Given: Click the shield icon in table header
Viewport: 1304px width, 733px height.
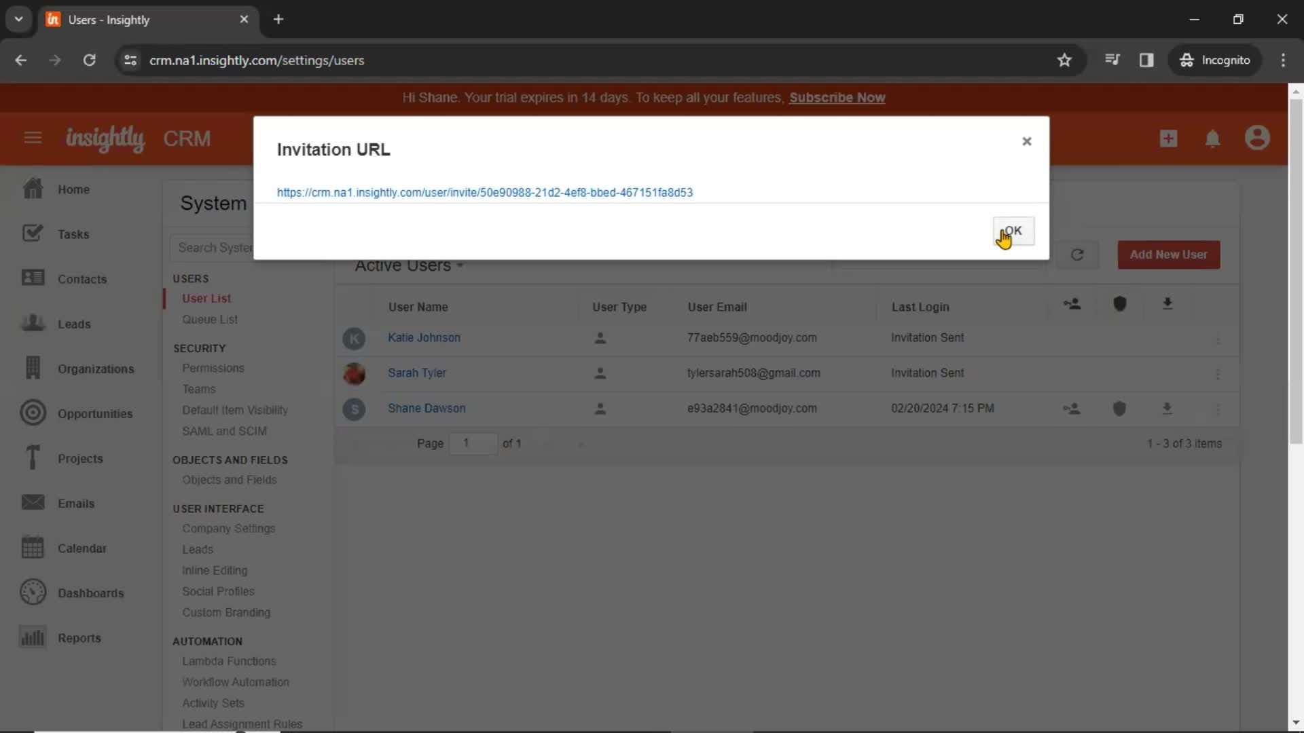Looking at the screenshot, I should [1120, 304].
